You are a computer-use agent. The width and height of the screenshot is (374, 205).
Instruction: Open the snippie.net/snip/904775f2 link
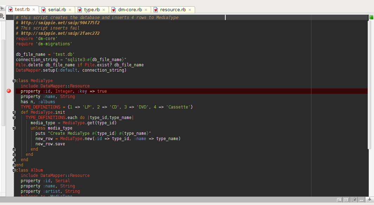click(x=60, y=23)
